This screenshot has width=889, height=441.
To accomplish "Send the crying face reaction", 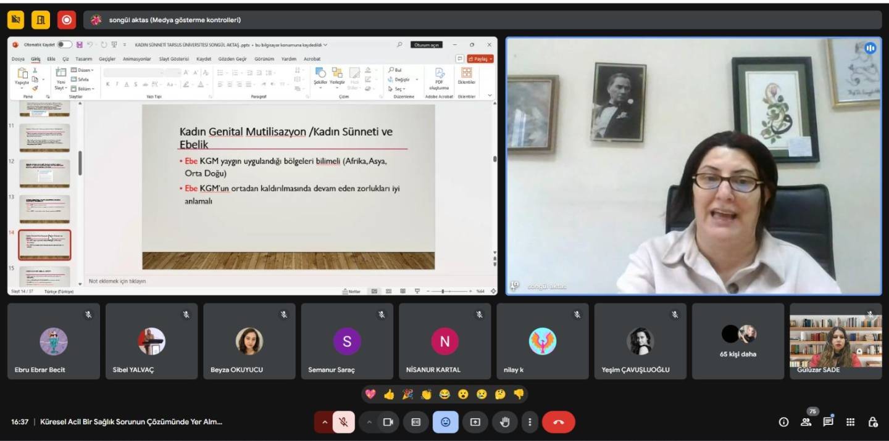I will click(482, 394).
